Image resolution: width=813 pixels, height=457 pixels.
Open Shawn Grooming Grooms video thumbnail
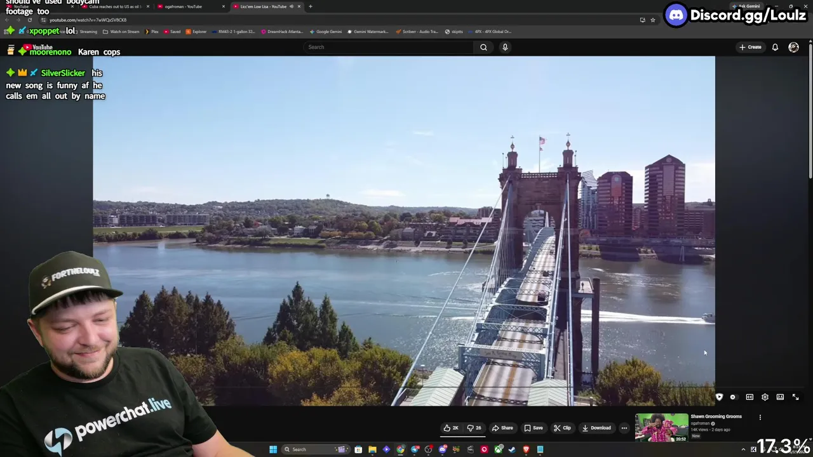coord(661,428)
